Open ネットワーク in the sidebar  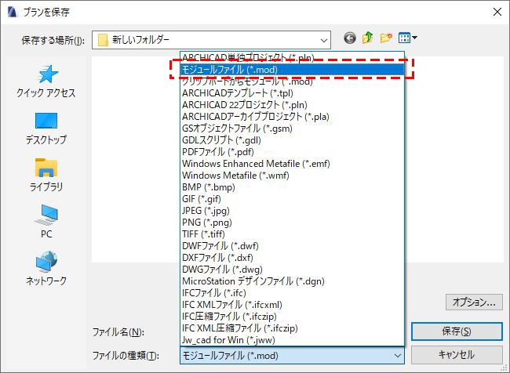46,269
